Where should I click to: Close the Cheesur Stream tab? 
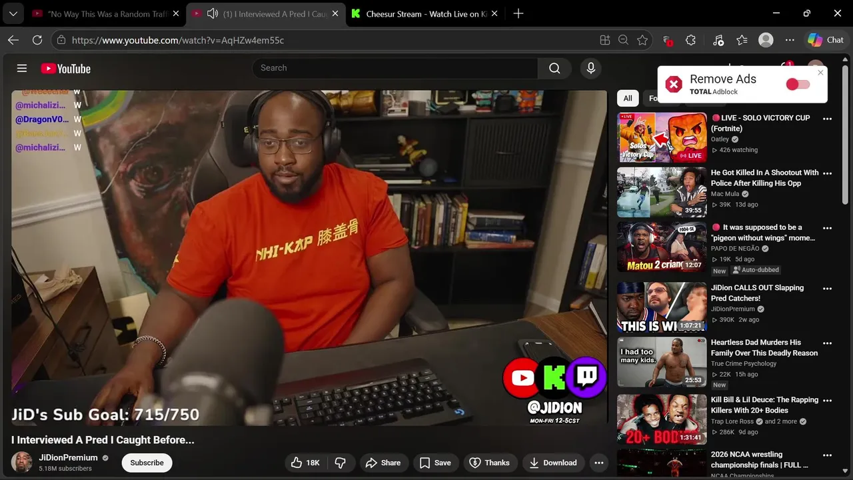[496, 13]
